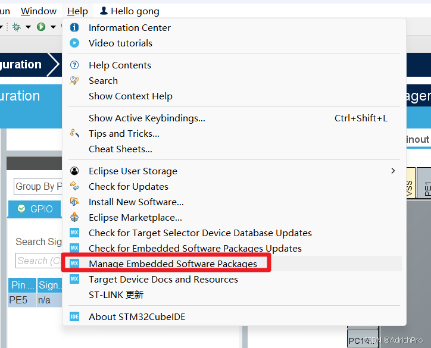Open Video tutorials entry
The image size is (431, 348).
click(235, 43)
